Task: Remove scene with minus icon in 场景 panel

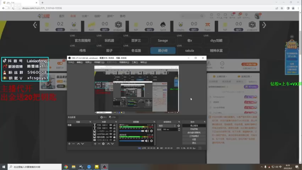Action: click(73, 144)
